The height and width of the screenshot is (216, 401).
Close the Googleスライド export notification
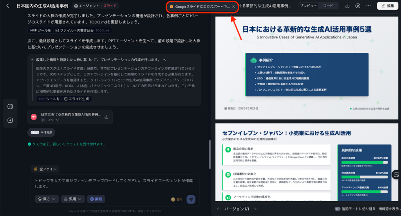pos(233,7)
